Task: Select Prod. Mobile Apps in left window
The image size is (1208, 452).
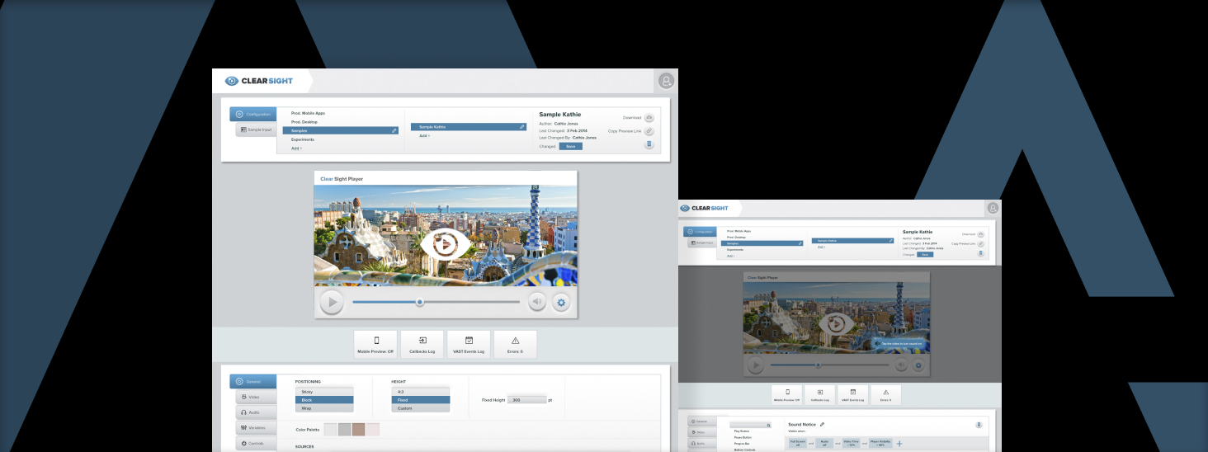Action: tap(308, 113)
